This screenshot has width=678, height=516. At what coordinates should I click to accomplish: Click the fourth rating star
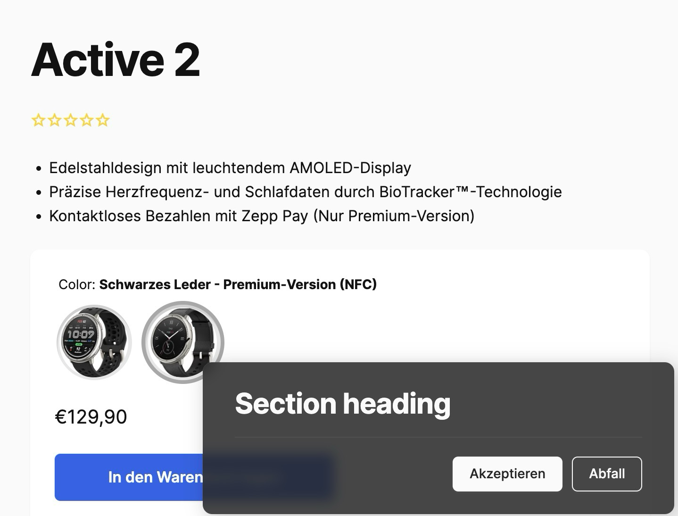(x=86, y=120)
